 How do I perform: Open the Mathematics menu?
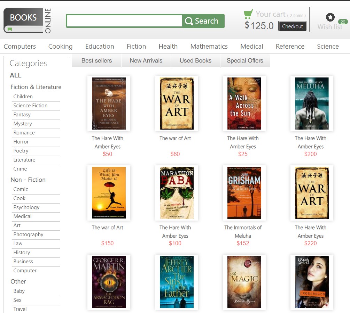[x=209, y=46]
